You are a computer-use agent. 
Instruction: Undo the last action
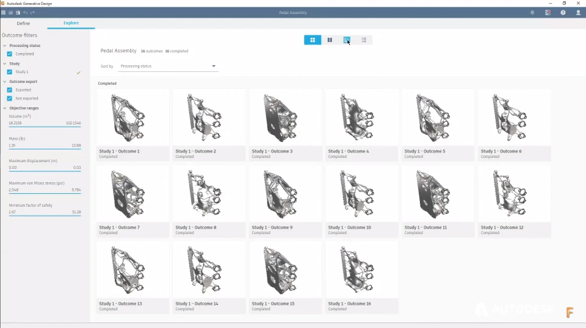click(x=26, y=12)
